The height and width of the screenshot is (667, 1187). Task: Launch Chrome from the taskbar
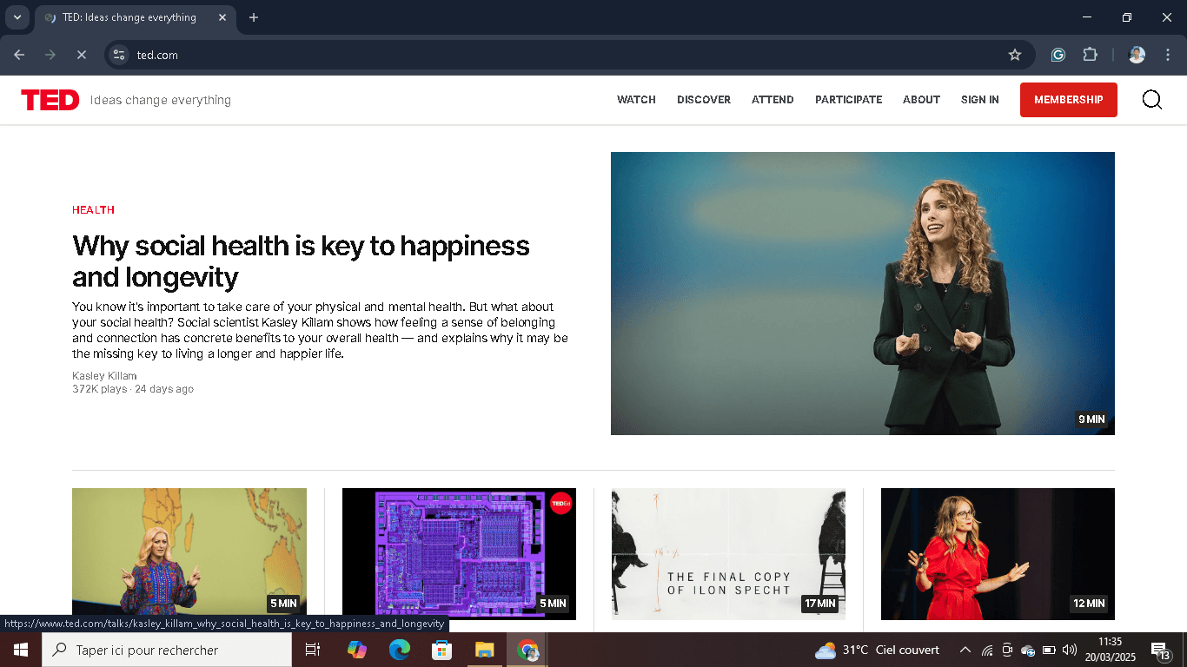(x=527, y=650)
